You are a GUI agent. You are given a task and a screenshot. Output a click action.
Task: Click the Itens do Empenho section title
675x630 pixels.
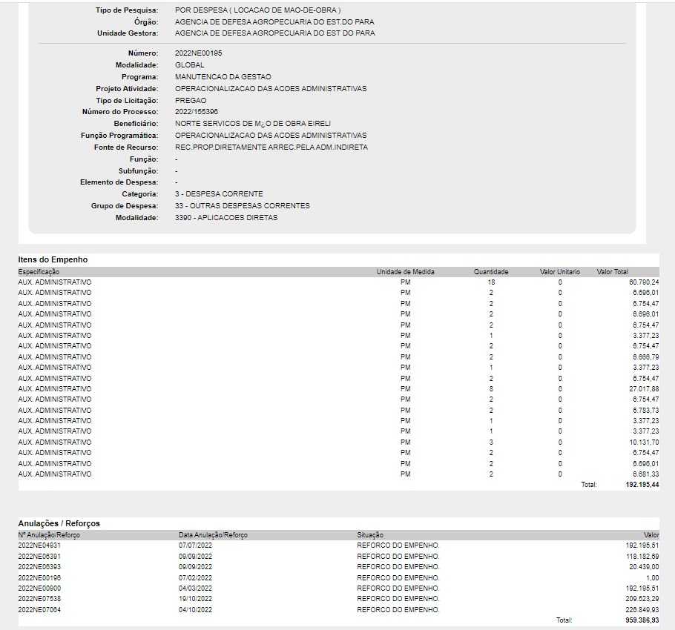[53, 259]
